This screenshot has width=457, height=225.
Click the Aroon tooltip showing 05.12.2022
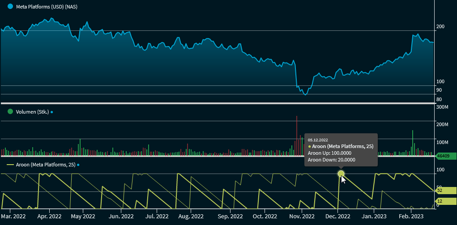coord(341,149)
